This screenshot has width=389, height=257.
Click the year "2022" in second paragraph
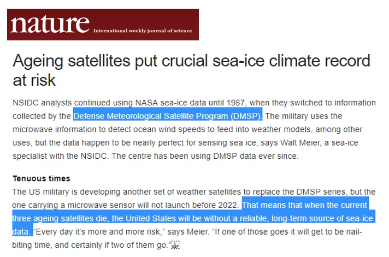coord(227,205)
